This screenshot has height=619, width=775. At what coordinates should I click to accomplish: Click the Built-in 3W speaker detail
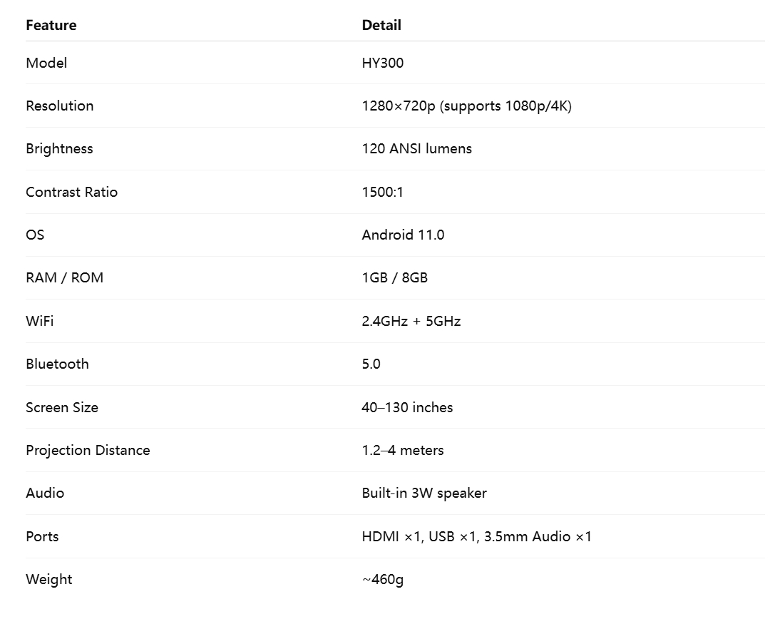point(424,493)
